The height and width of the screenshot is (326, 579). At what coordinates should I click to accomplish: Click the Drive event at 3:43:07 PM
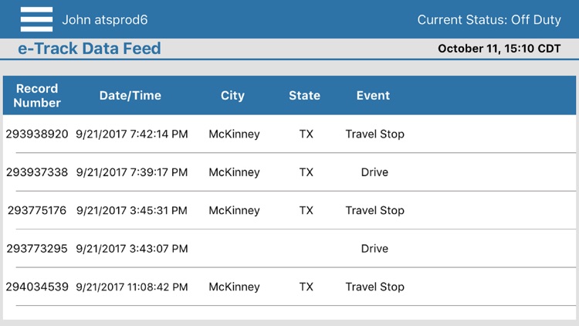pos(374,249)
